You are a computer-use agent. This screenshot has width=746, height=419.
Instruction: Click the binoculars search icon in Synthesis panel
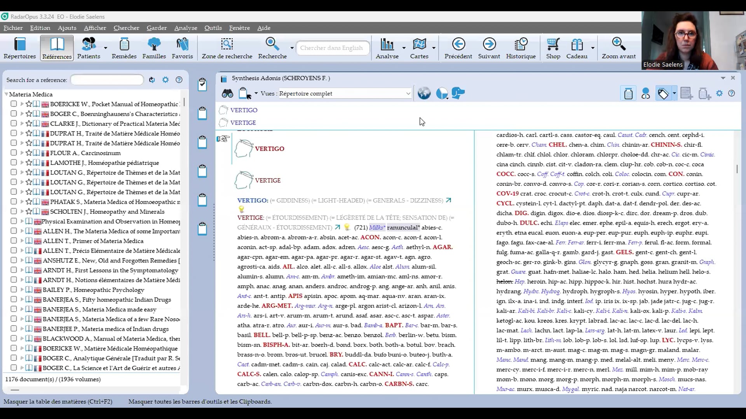pos(227,93)
